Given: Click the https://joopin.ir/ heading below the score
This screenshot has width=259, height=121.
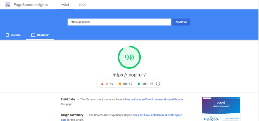Looking at the screenshot, I should point(129,75).
